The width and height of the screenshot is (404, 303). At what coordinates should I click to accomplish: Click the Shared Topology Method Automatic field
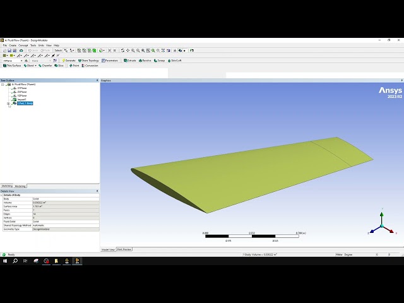click(x=66, y=225)
